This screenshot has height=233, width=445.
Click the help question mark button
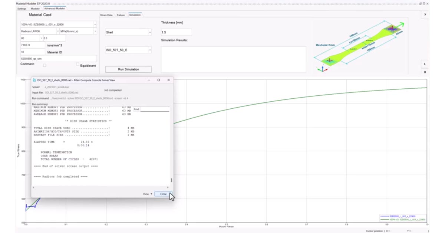(x=425, y=15)
